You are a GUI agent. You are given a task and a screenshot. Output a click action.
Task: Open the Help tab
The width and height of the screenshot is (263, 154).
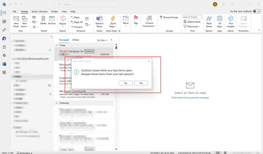(x=73, y=12)
